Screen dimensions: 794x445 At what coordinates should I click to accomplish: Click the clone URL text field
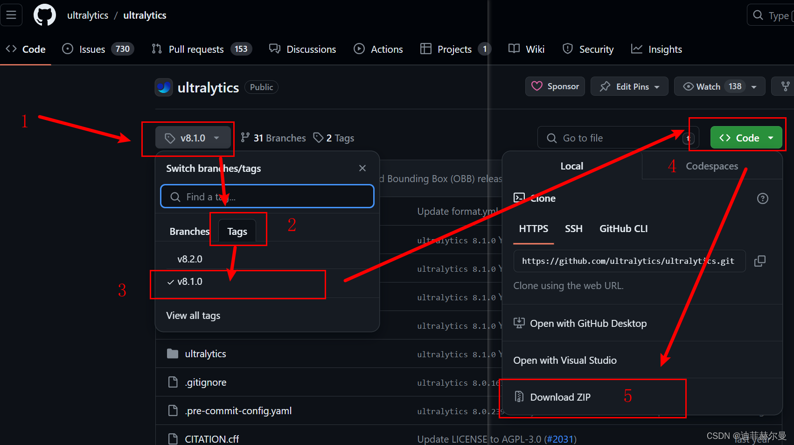pyautogui.click(x=629, y=261)
